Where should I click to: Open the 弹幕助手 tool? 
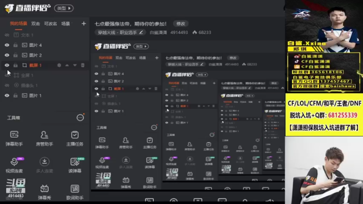point(14,138)
